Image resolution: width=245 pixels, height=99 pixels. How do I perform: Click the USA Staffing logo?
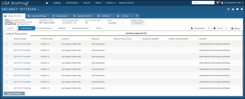click(15, 3)
